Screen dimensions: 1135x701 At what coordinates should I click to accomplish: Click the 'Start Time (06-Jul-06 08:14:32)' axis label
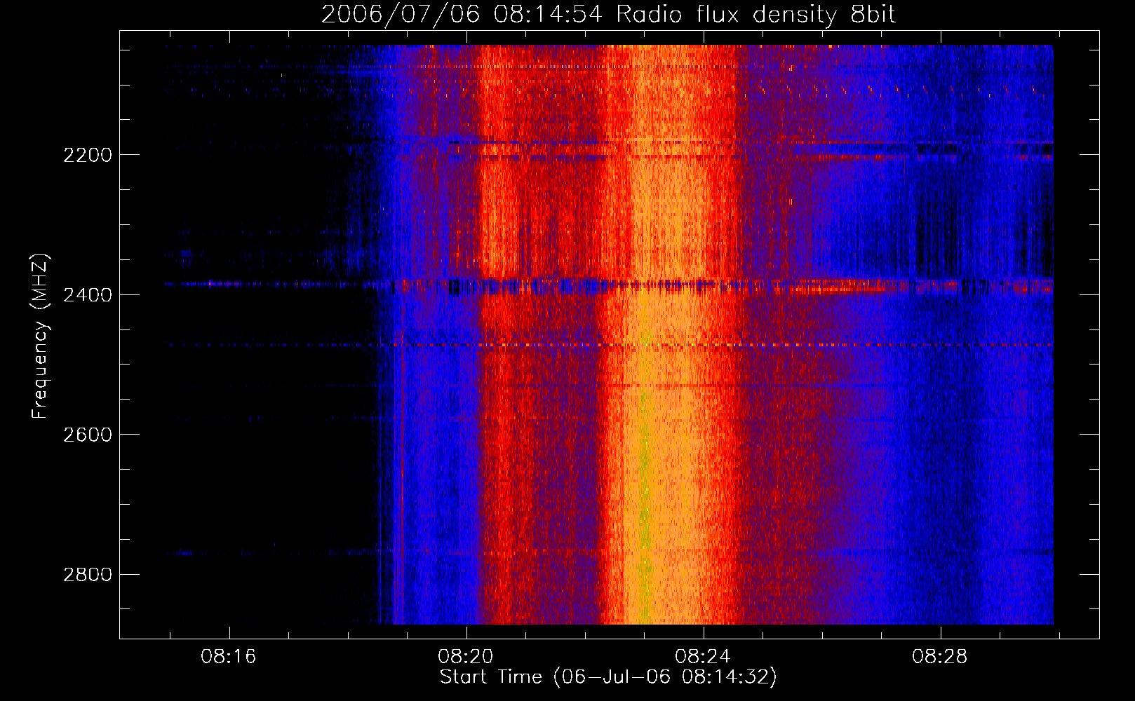pos(608,677)
